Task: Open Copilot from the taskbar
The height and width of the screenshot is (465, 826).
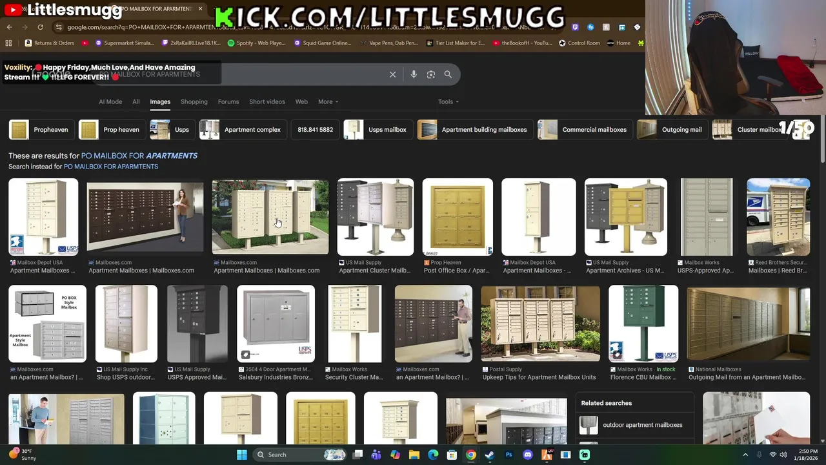Action: coord(395,455)
